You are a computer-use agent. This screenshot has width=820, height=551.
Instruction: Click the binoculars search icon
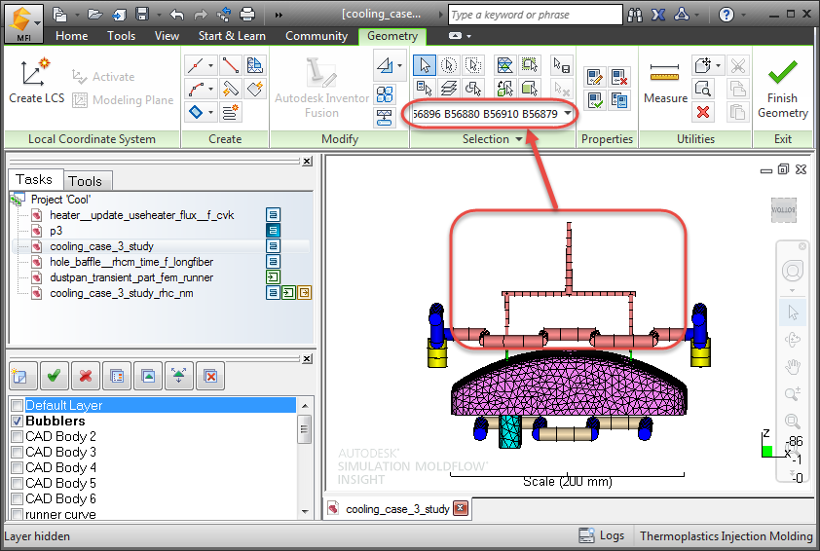coord(635,15)
